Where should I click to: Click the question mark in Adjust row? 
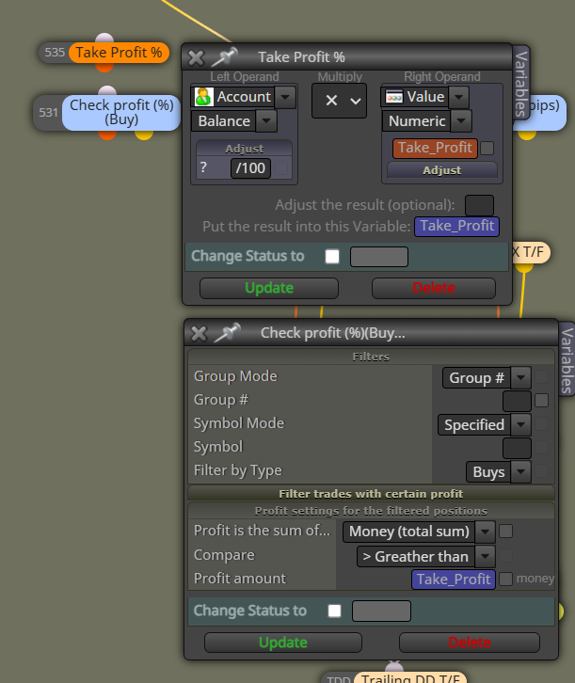(x=203, y=167)
